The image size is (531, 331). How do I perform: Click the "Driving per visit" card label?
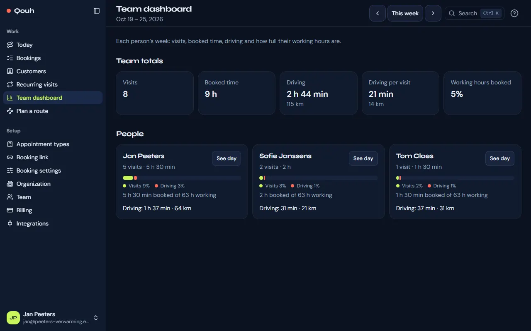pyautogui.click(x=390, y=82)
